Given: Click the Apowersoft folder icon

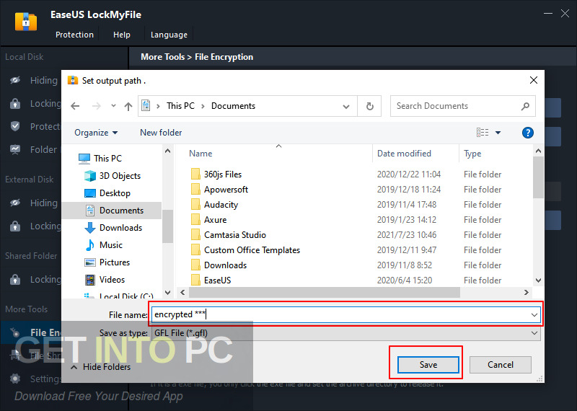Looking at the screenshot, I should click(x=195, y=189).
